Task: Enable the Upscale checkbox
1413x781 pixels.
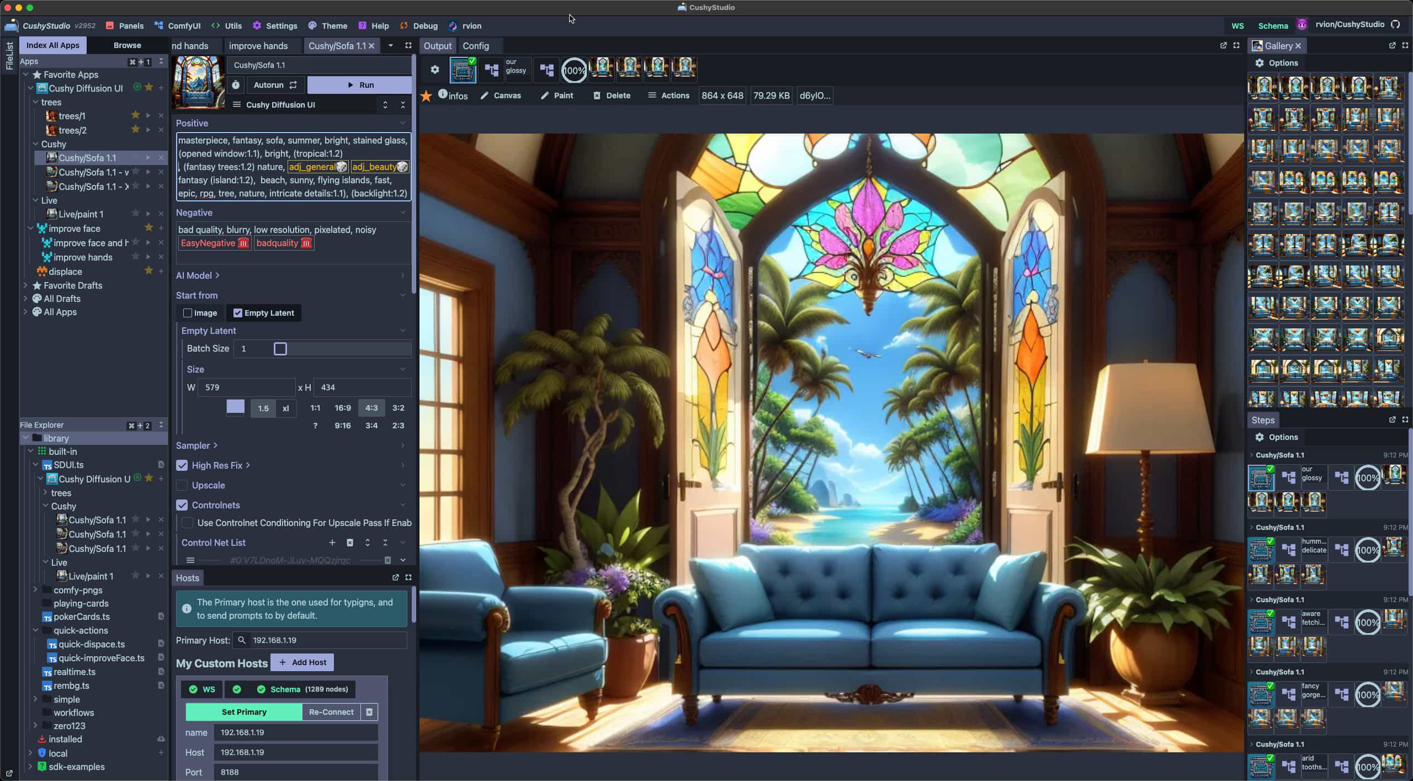Action: click(x=182, y=485)
